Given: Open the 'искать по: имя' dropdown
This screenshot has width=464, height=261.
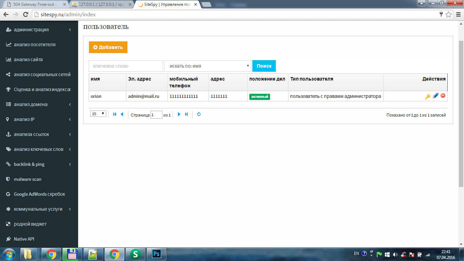Looking at the screenshot, I should coord(208,66).
